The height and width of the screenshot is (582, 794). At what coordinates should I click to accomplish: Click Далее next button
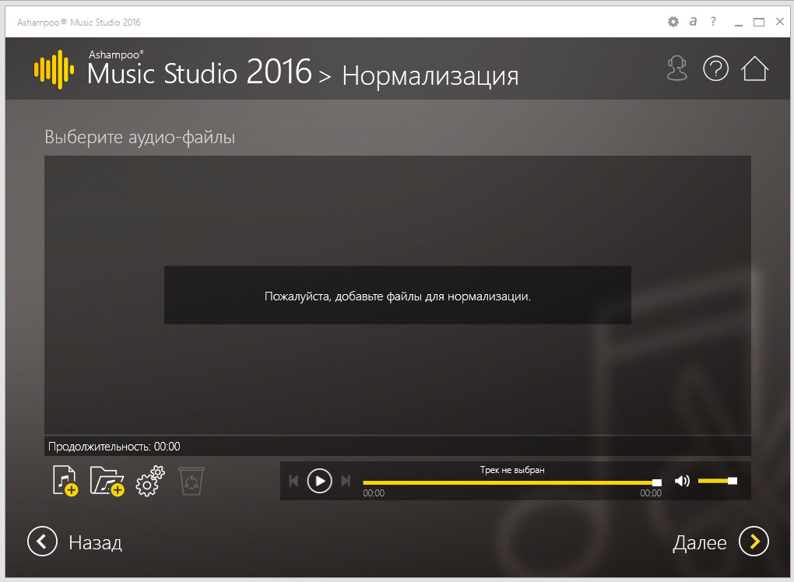pyautogui.click(x=720, y=542)
